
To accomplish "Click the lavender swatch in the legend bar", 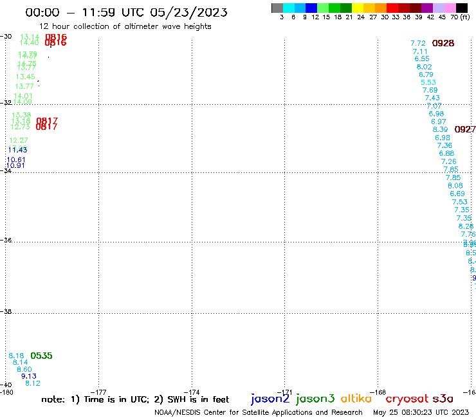I will pos(438,8).
